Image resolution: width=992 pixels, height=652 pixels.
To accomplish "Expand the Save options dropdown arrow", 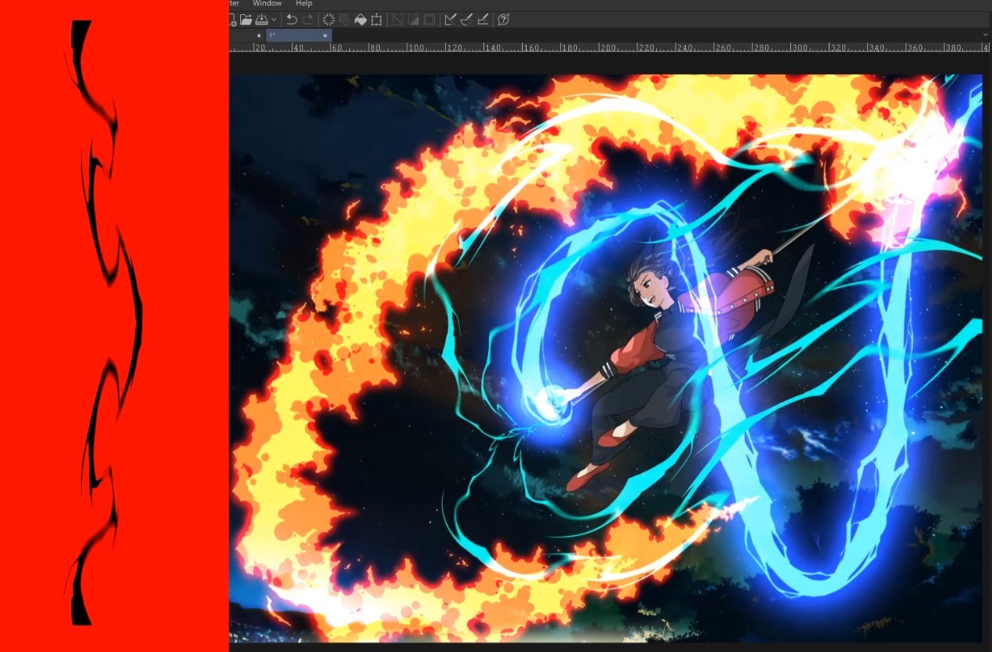I will click(x=274, y=20).
